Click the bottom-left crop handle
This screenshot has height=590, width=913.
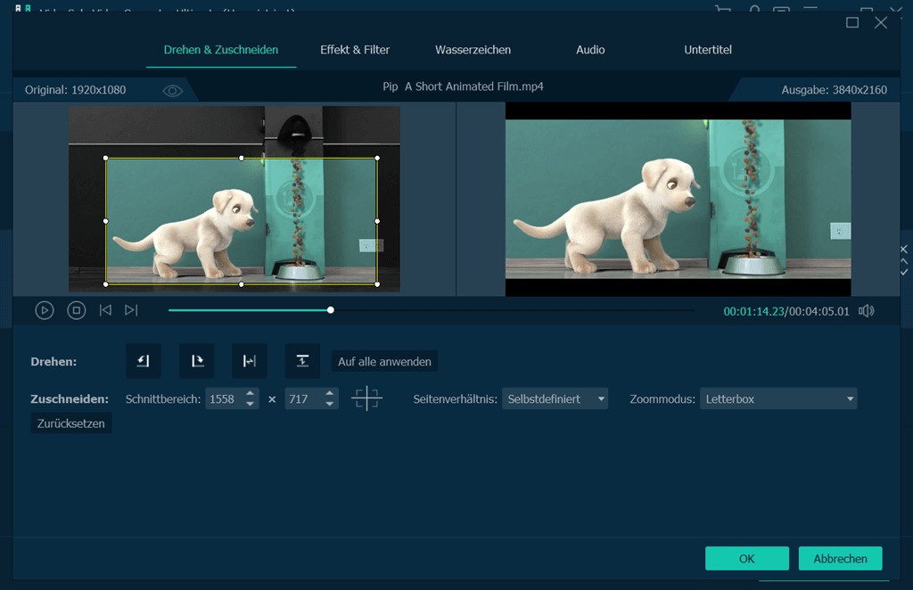tap(105, 284)
